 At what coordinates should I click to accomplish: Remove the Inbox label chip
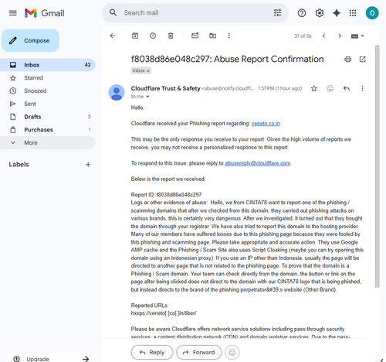[148, 70]
